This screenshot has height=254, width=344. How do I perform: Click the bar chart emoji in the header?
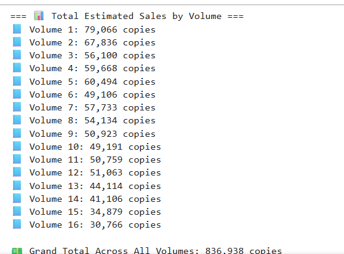[39, 16]
